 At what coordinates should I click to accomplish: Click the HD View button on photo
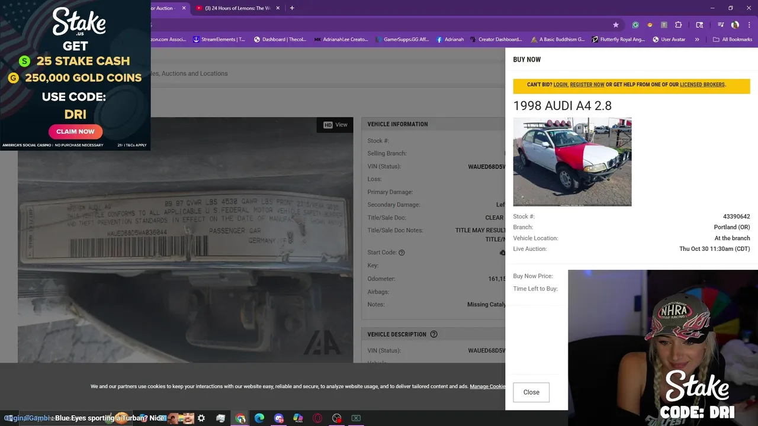click(x=335, y=125)
